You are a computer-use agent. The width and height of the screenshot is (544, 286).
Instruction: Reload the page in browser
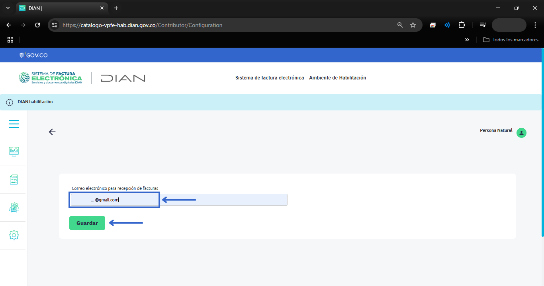coord(37,25)
